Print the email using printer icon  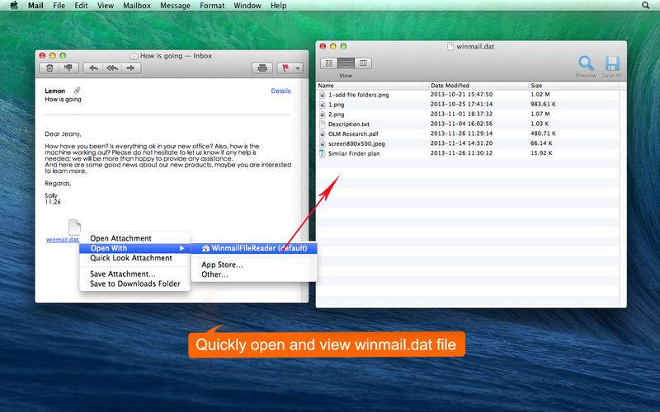(x=262, y=68)
